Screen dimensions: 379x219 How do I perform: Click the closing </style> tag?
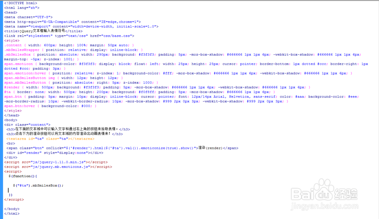click(x=13, y=111)
